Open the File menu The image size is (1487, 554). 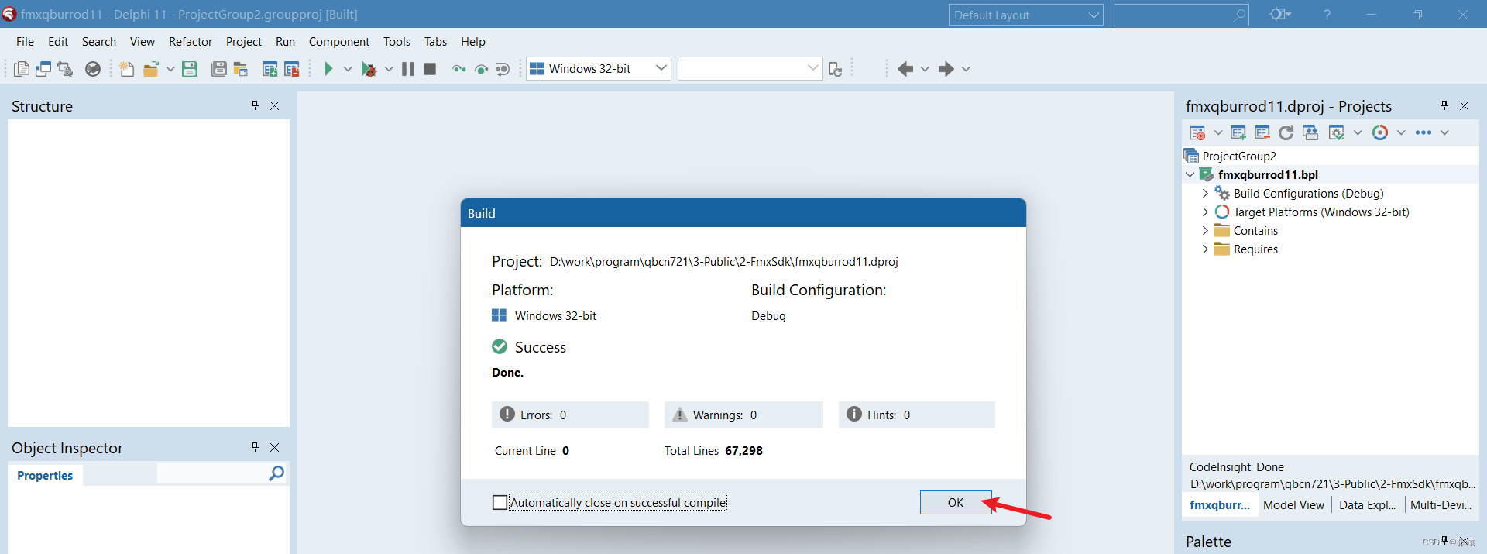point(25,42)
